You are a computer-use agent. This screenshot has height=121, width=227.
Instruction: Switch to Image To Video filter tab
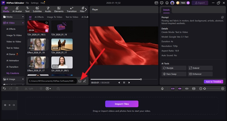point(55,17)
